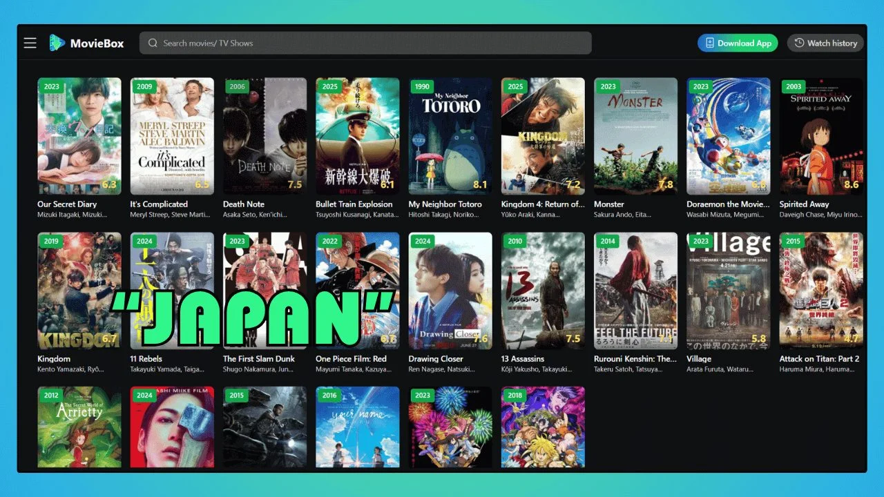Click the title text Death Note
The height and width of the screenshot is (497, 884).
[x=244, y=204]
